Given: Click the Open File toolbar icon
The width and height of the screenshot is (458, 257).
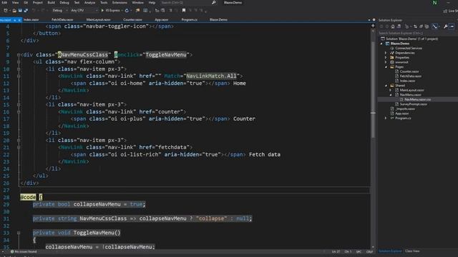Looking at the screenshot, I should click(14, 11).
